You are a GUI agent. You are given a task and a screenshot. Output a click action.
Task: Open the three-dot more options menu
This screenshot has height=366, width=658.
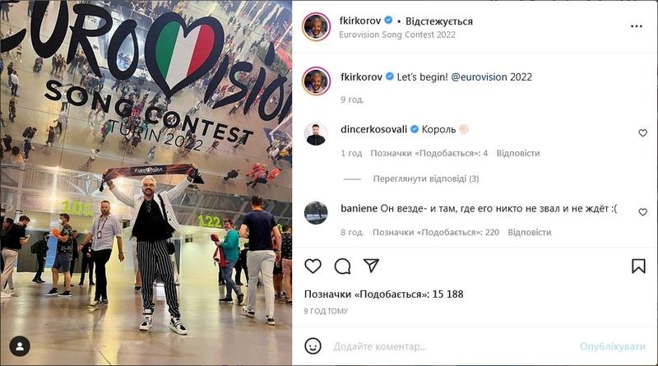(636, 26)
